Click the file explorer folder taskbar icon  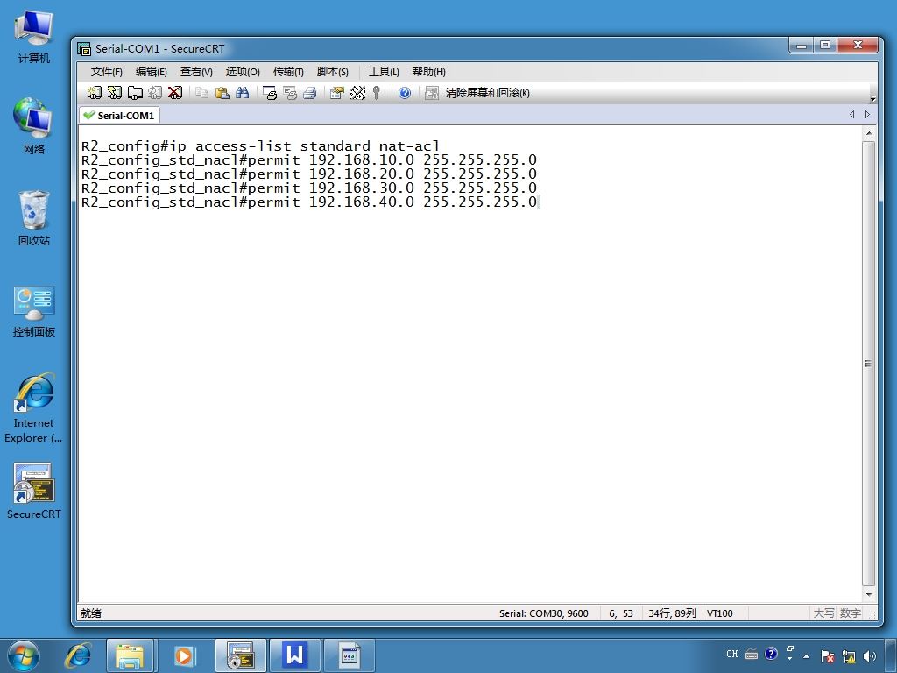tap(130, 655)
